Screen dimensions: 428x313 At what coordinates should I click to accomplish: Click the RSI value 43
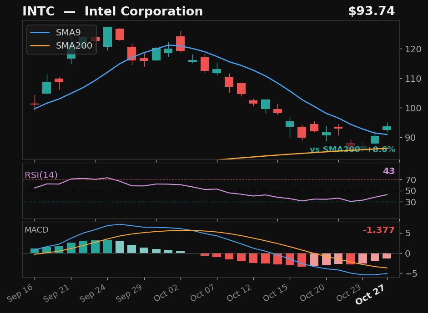tap(389, 171)
